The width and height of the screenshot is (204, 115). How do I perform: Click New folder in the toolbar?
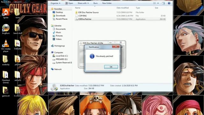pyautogui.click(x=107, y=3)
